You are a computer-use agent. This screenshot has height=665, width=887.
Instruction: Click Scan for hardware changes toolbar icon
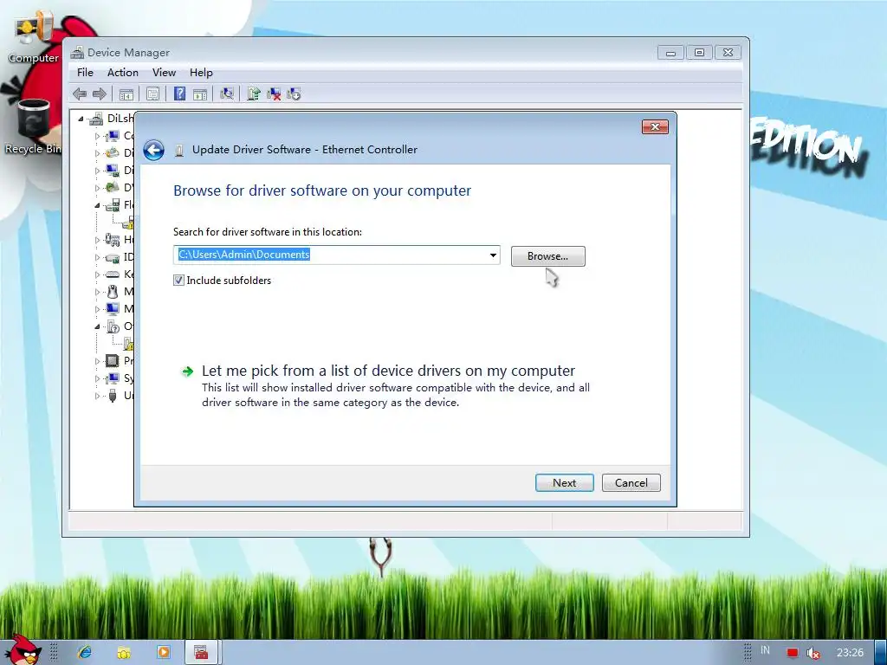click(227, 94)
